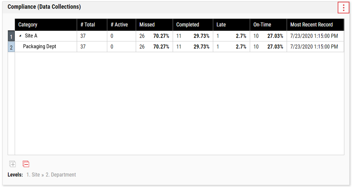Open the three-dot tile options menu

pyautogui.click(x=343, y=8)
